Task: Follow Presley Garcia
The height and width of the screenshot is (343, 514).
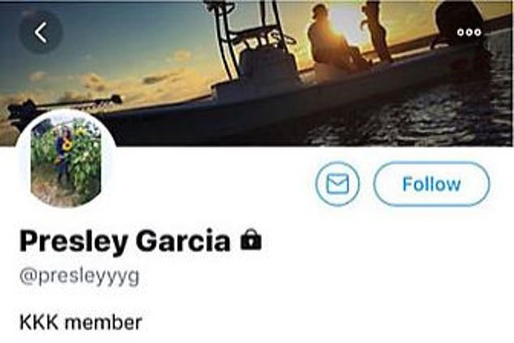Action: click(431, 184)
